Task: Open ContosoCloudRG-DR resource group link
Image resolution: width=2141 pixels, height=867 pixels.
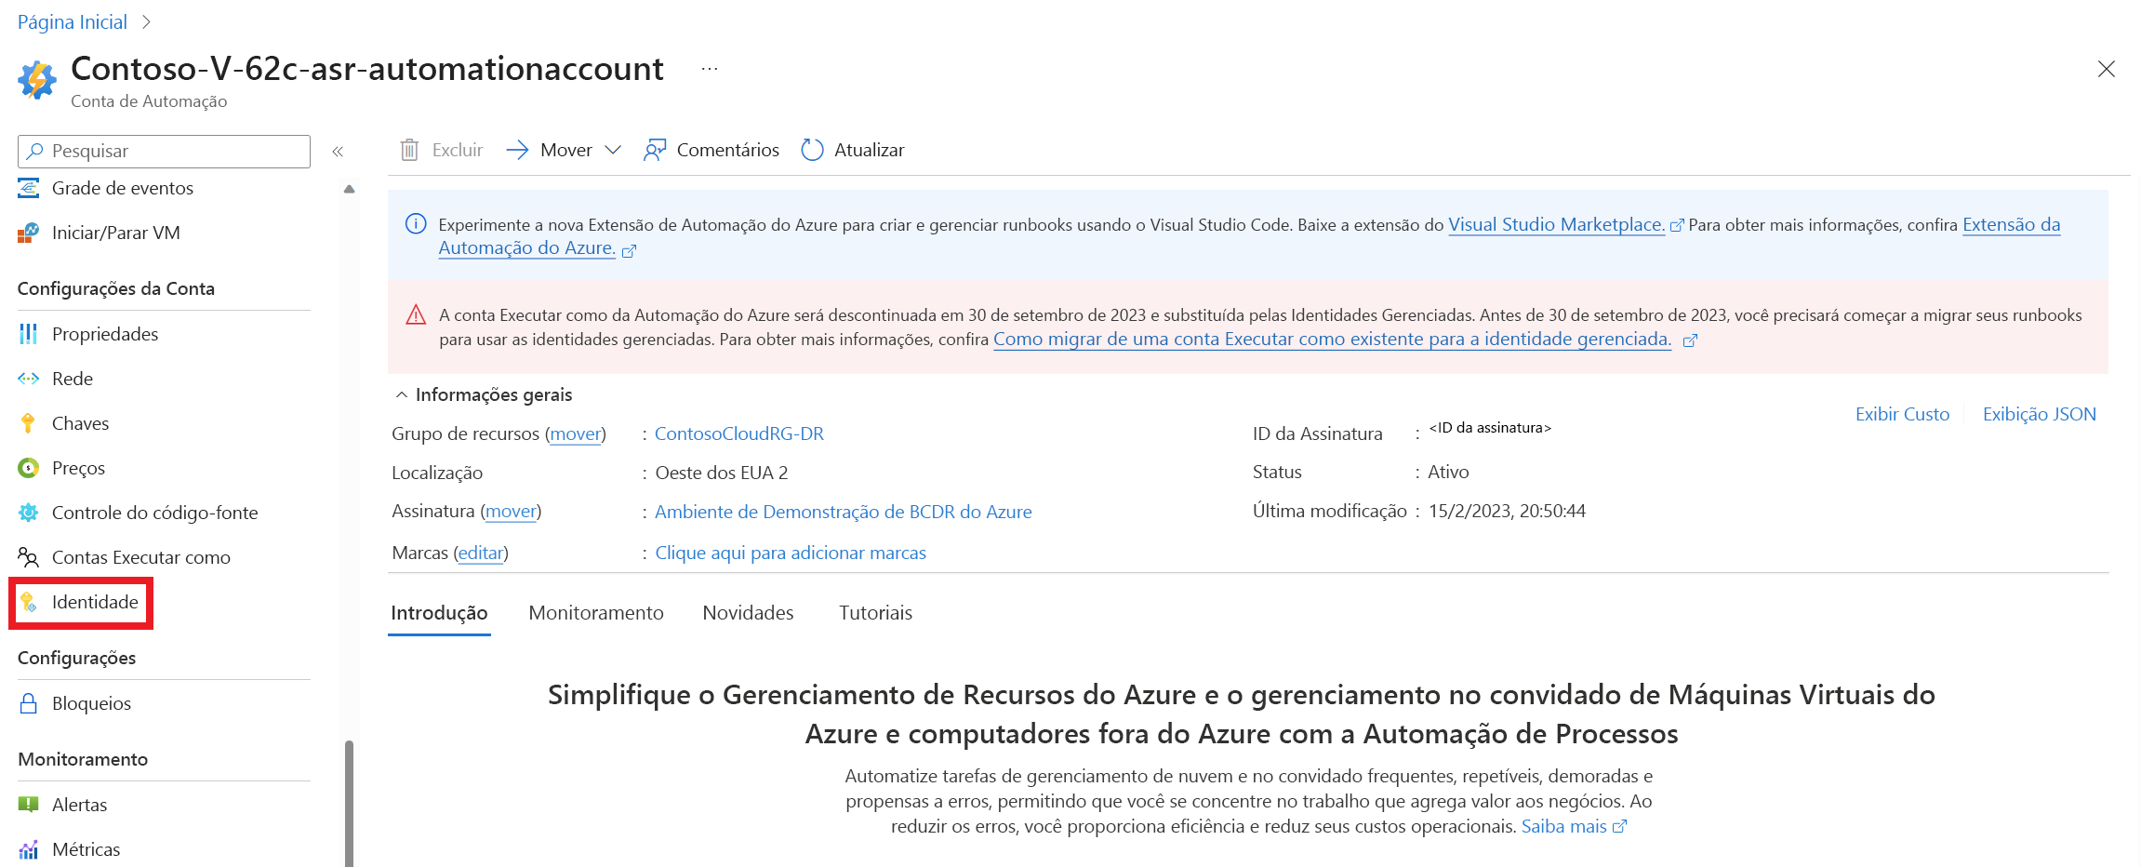Action: click(x=738, y=433)
